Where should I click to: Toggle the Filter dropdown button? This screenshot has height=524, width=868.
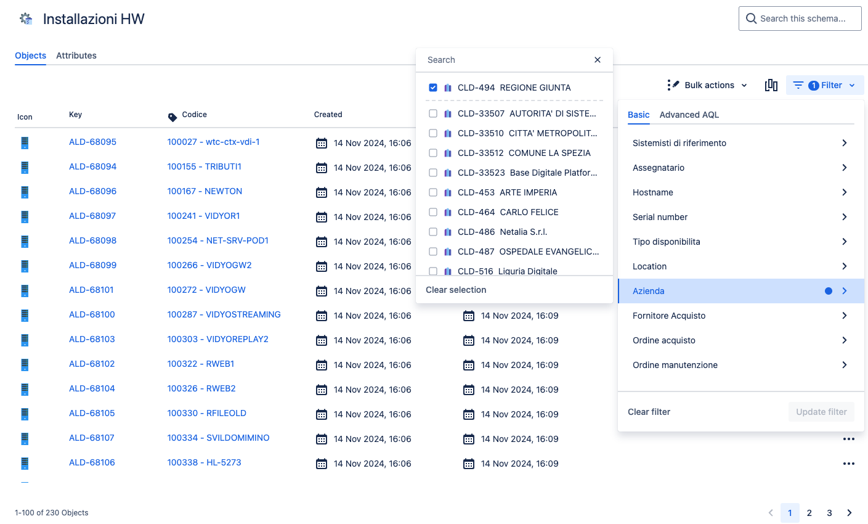825,85
